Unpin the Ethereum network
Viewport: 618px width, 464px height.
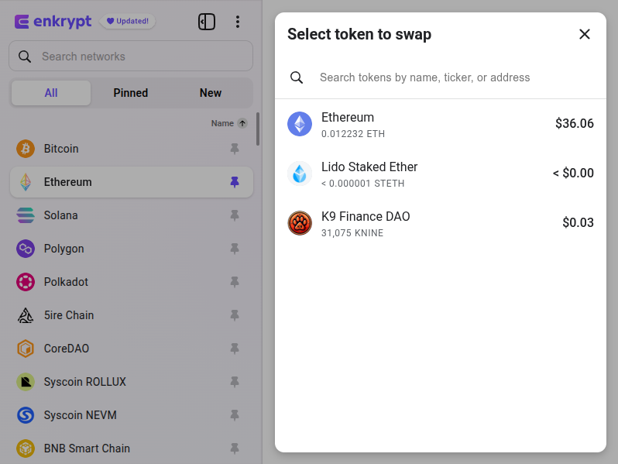(235, 182)
